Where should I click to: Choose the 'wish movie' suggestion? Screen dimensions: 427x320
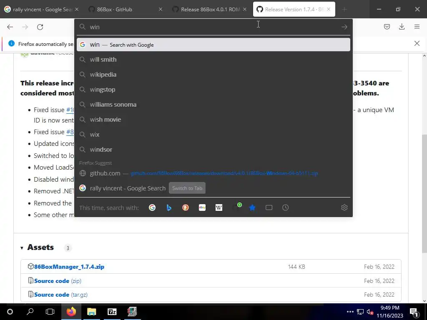tap(213, 120)
